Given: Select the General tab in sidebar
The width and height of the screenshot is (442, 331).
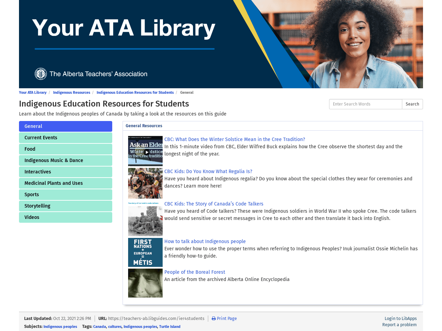Looking at the screenshot, I should (x=66, y=126).
